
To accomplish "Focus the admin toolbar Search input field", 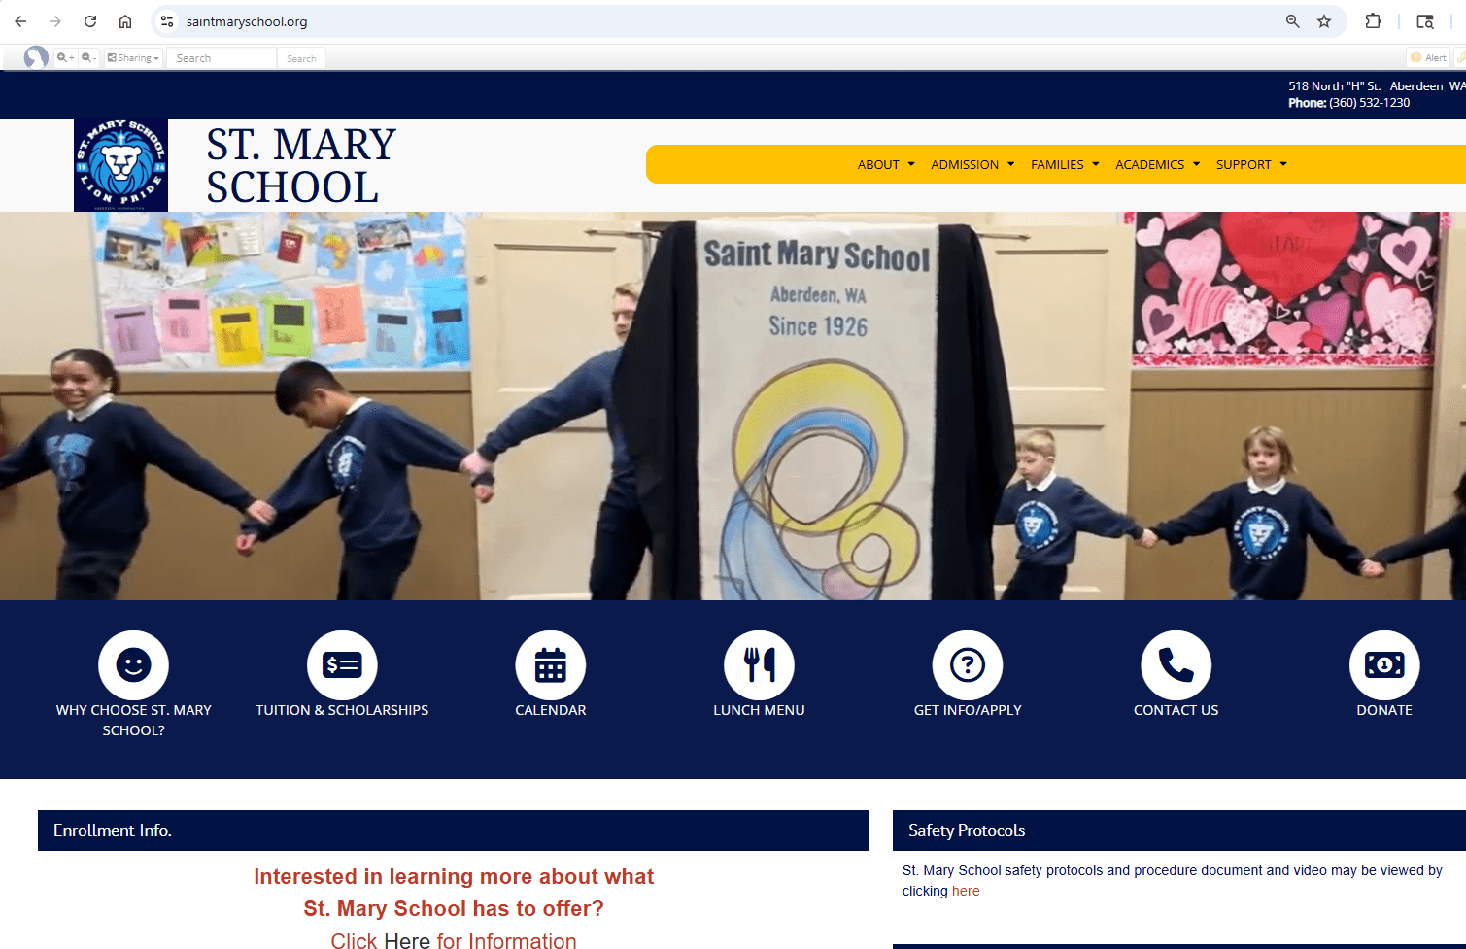I will [222, 58].
